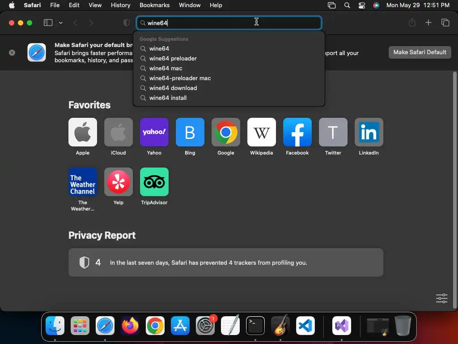458x344 pixels.
Task: Open the File menu
Action: pos(55,5)
